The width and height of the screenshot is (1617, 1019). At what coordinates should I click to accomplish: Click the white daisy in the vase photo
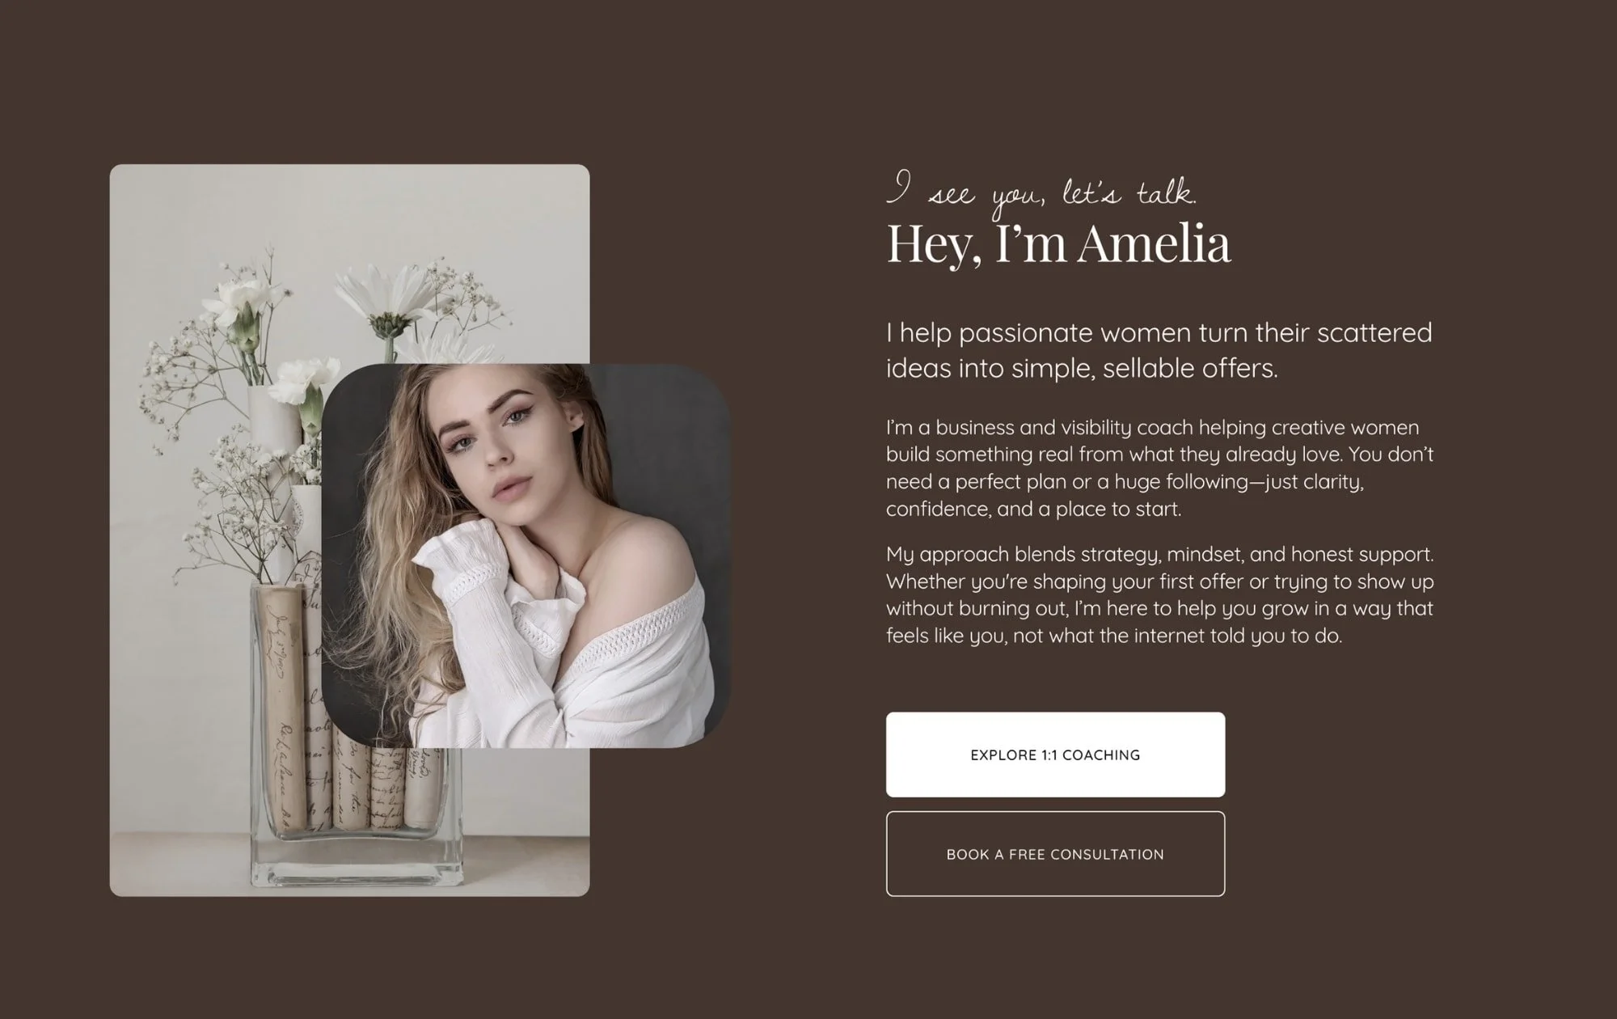[x=390, y=301]
